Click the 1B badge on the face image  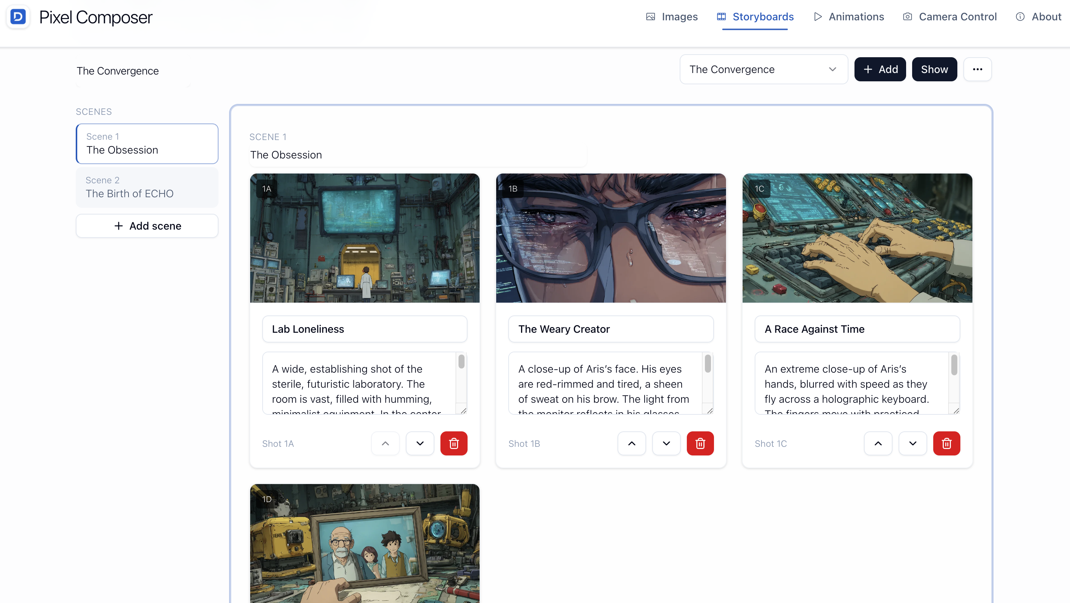[x=513, y=189]
